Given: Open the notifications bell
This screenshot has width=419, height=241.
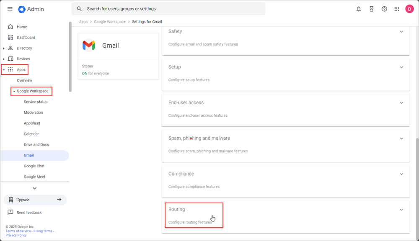Looking at the screenshot, I should 359,9.
